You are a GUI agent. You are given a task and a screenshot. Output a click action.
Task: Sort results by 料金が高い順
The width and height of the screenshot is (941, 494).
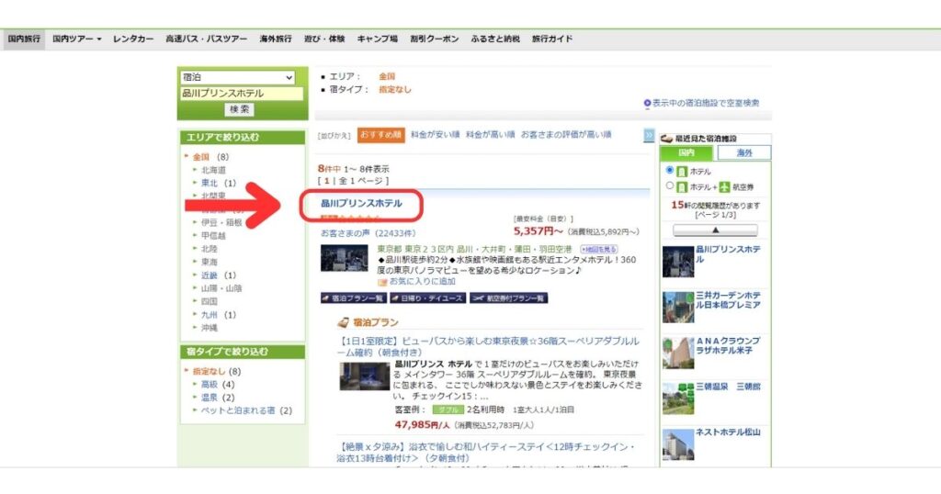tap(491, 135)
